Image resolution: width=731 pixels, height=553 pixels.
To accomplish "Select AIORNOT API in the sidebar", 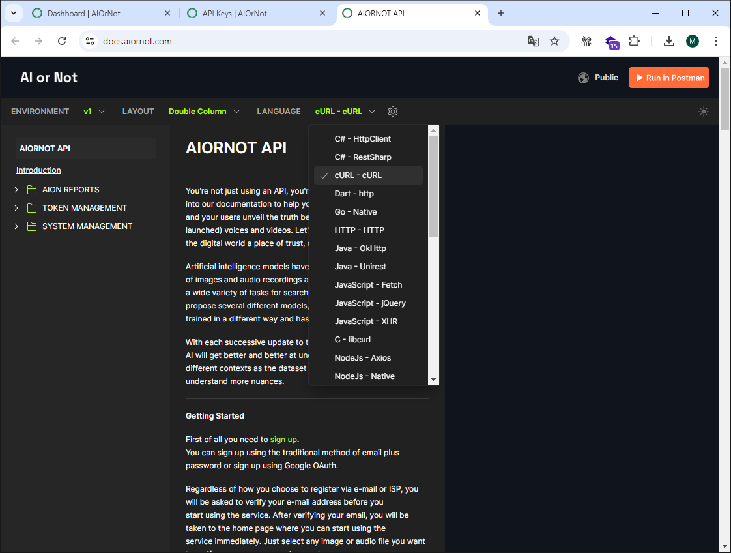I will [x=86, y=149].
